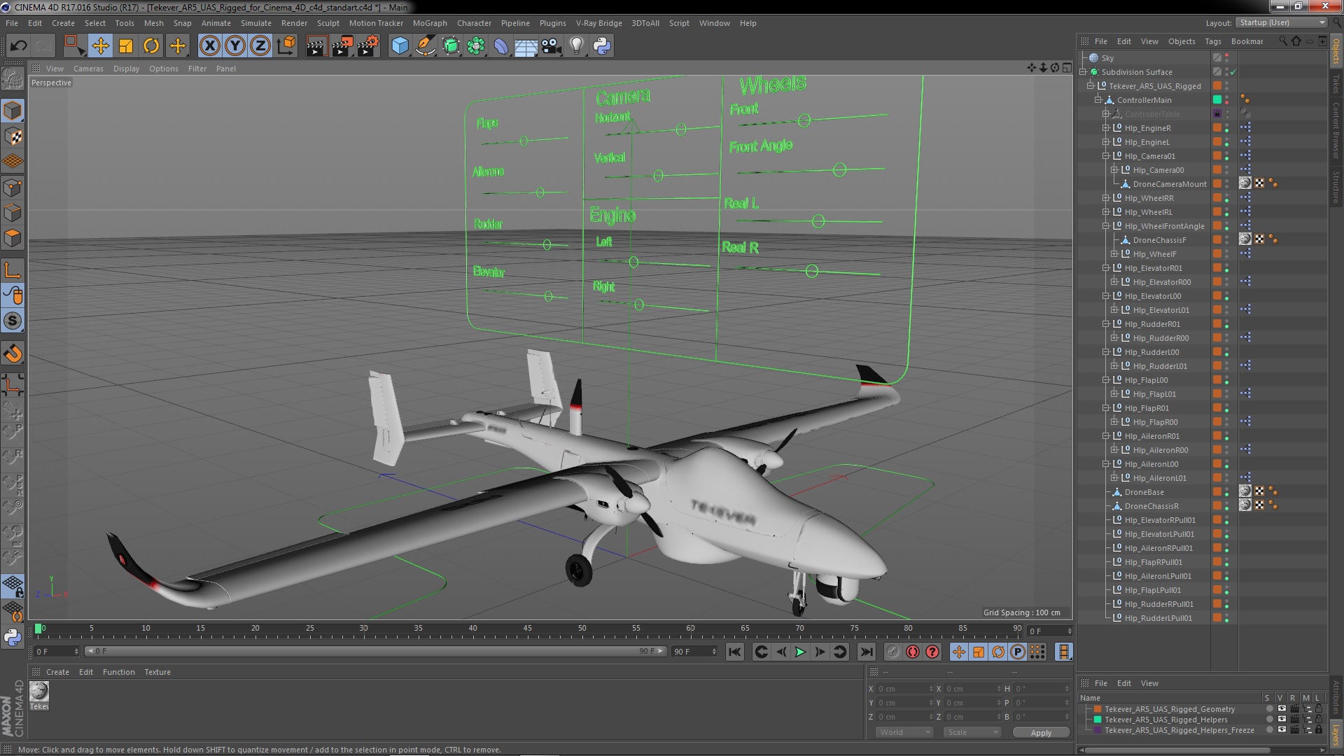Open the Layout dropdown Startup (User)
1344x756 pixels.
coord(1281,23)
